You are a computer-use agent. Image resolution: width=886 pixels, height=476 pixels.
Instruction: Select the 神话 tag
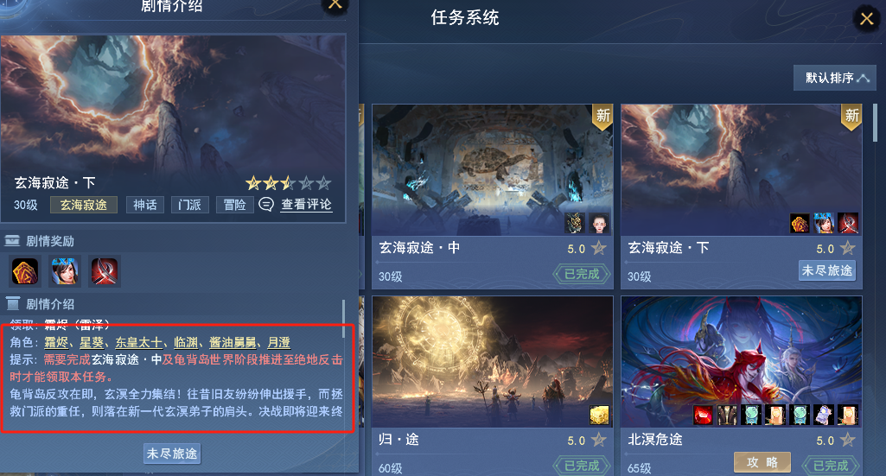[145, 205]
